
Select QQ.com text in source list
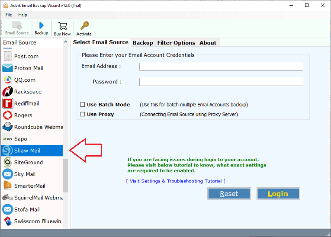click(25, 80)
